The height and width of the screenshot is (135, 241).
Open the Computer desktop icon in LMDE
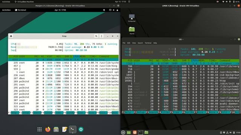132,18
